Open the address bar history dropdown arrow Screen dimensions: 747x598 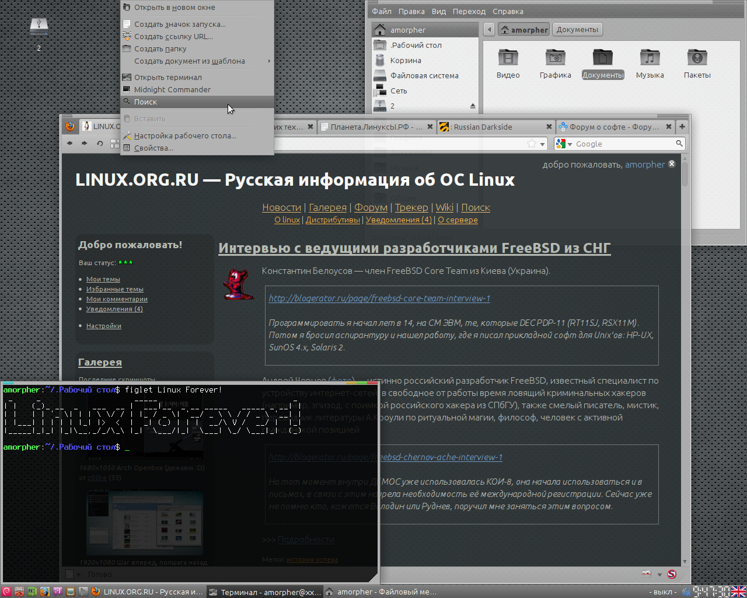pyautogui.click(x=542, y=144)
